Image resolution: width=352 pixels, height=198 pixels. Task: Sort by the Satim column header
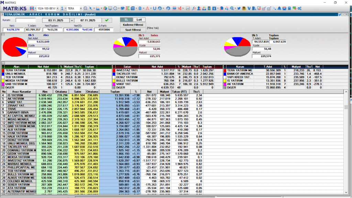tap(77, 91)
